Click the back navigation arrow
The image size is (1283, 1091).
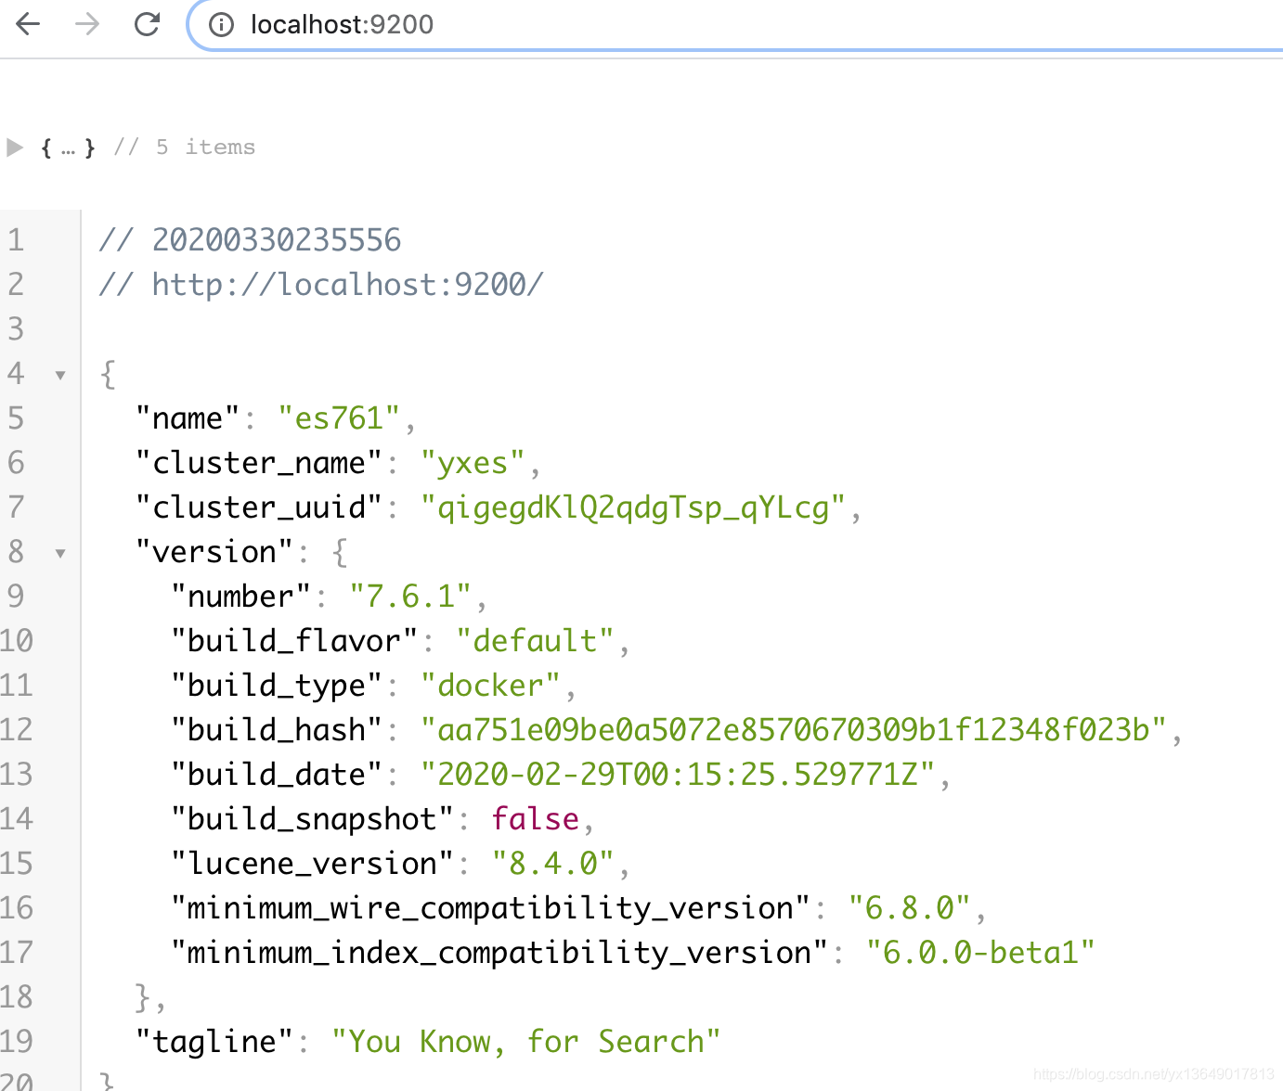28,24
